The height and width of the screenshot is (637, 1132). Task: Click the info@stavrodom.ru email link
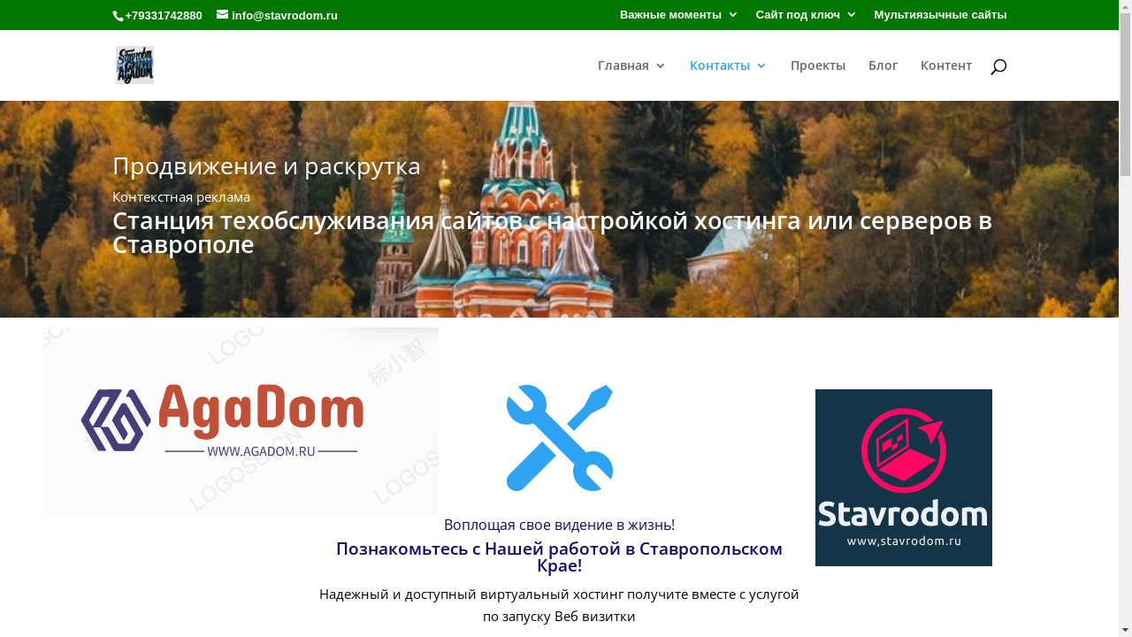[x=285, y=15]
